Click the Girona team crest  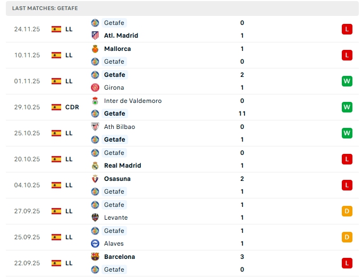95,88
